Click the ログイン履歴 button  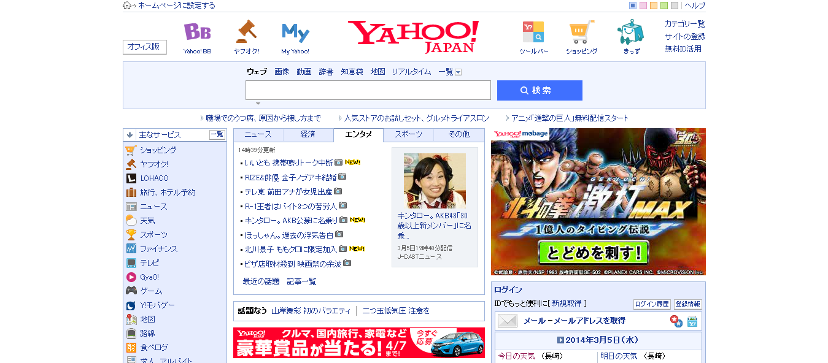[x=652, y=304]
